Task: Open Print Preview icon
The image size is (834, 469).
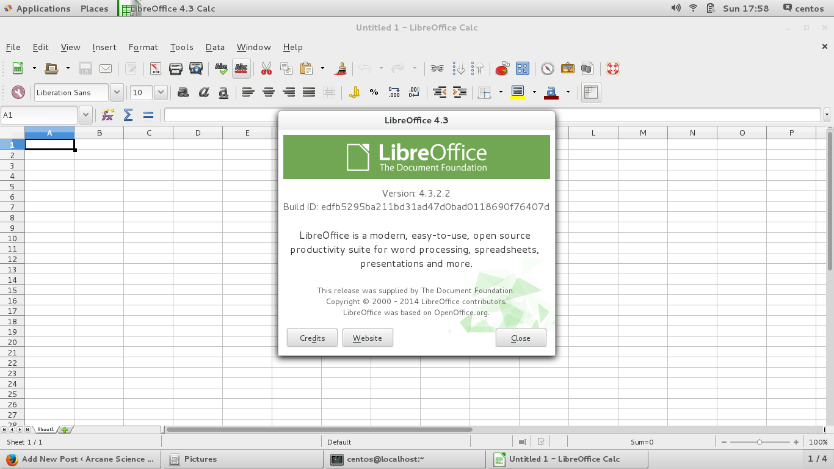Action: (x=195, y=68)
